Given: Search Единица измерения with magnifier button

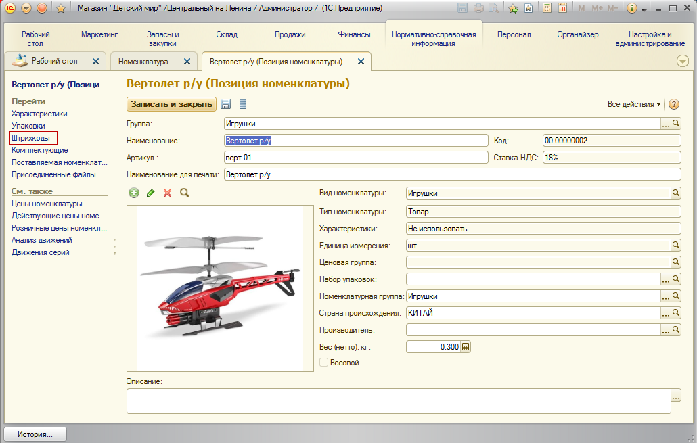Looking at the screenshot, I should (675, 246).
